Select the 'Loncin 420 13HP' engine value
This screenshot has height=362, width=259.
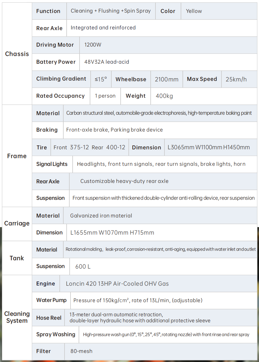[117, 284]
